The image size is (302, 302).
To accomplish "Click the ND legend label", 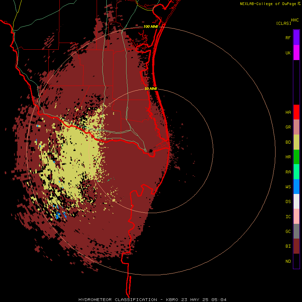I will (288, 261).
